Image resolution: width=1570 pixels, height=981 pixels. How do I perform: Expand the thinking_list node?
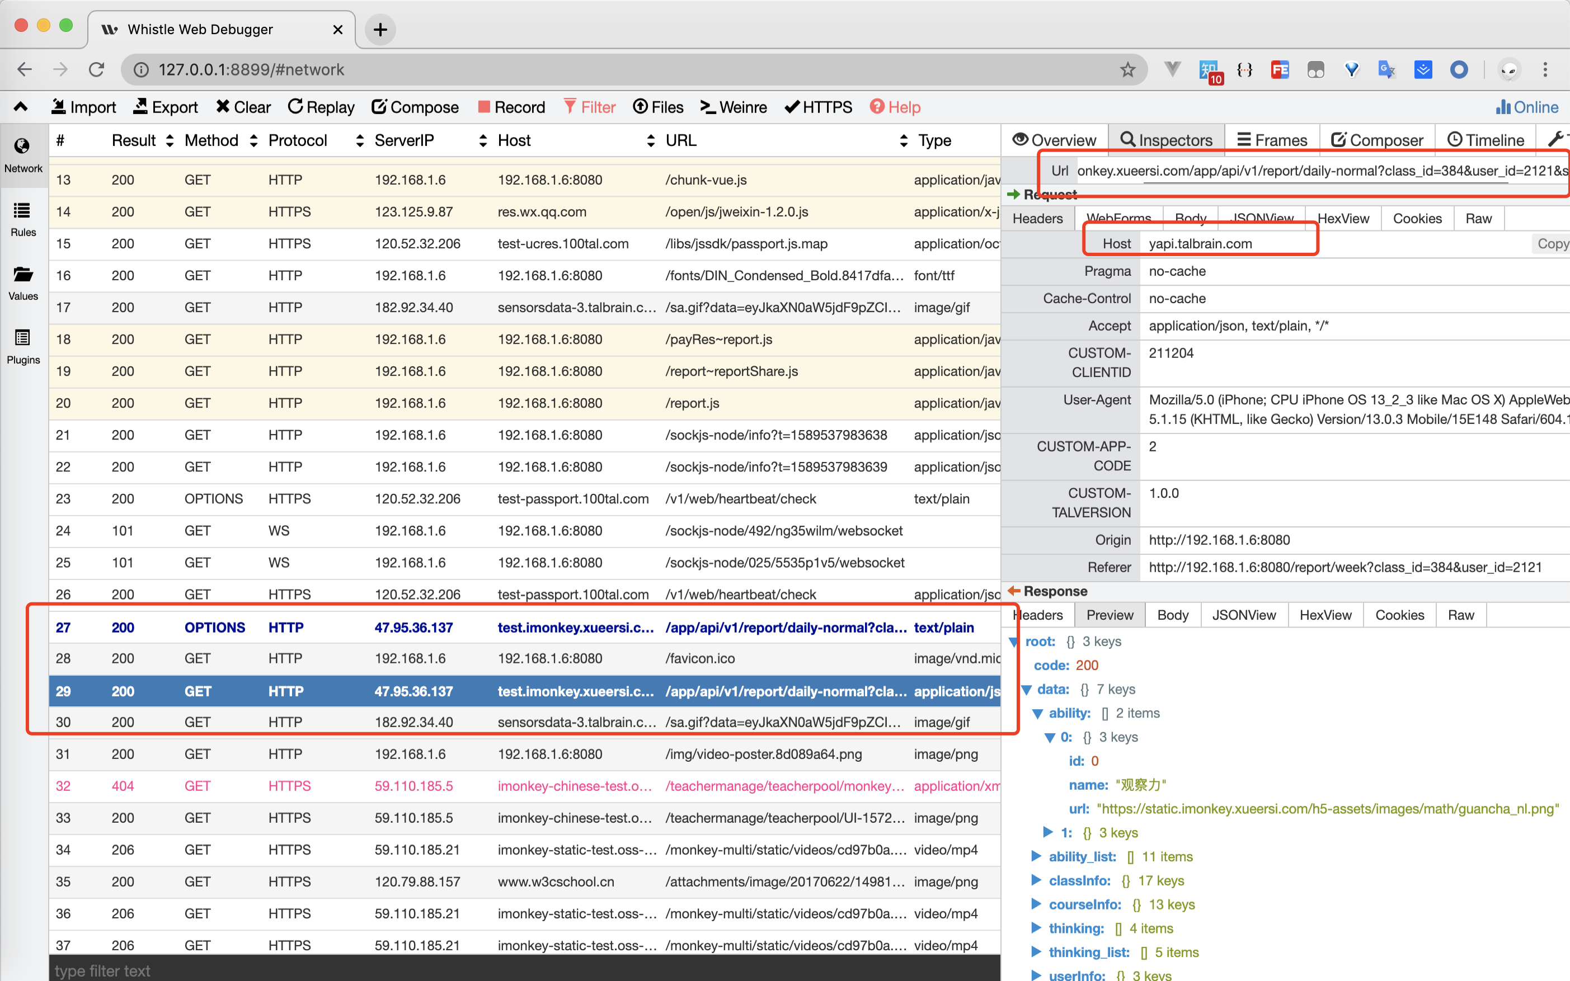1036,952
